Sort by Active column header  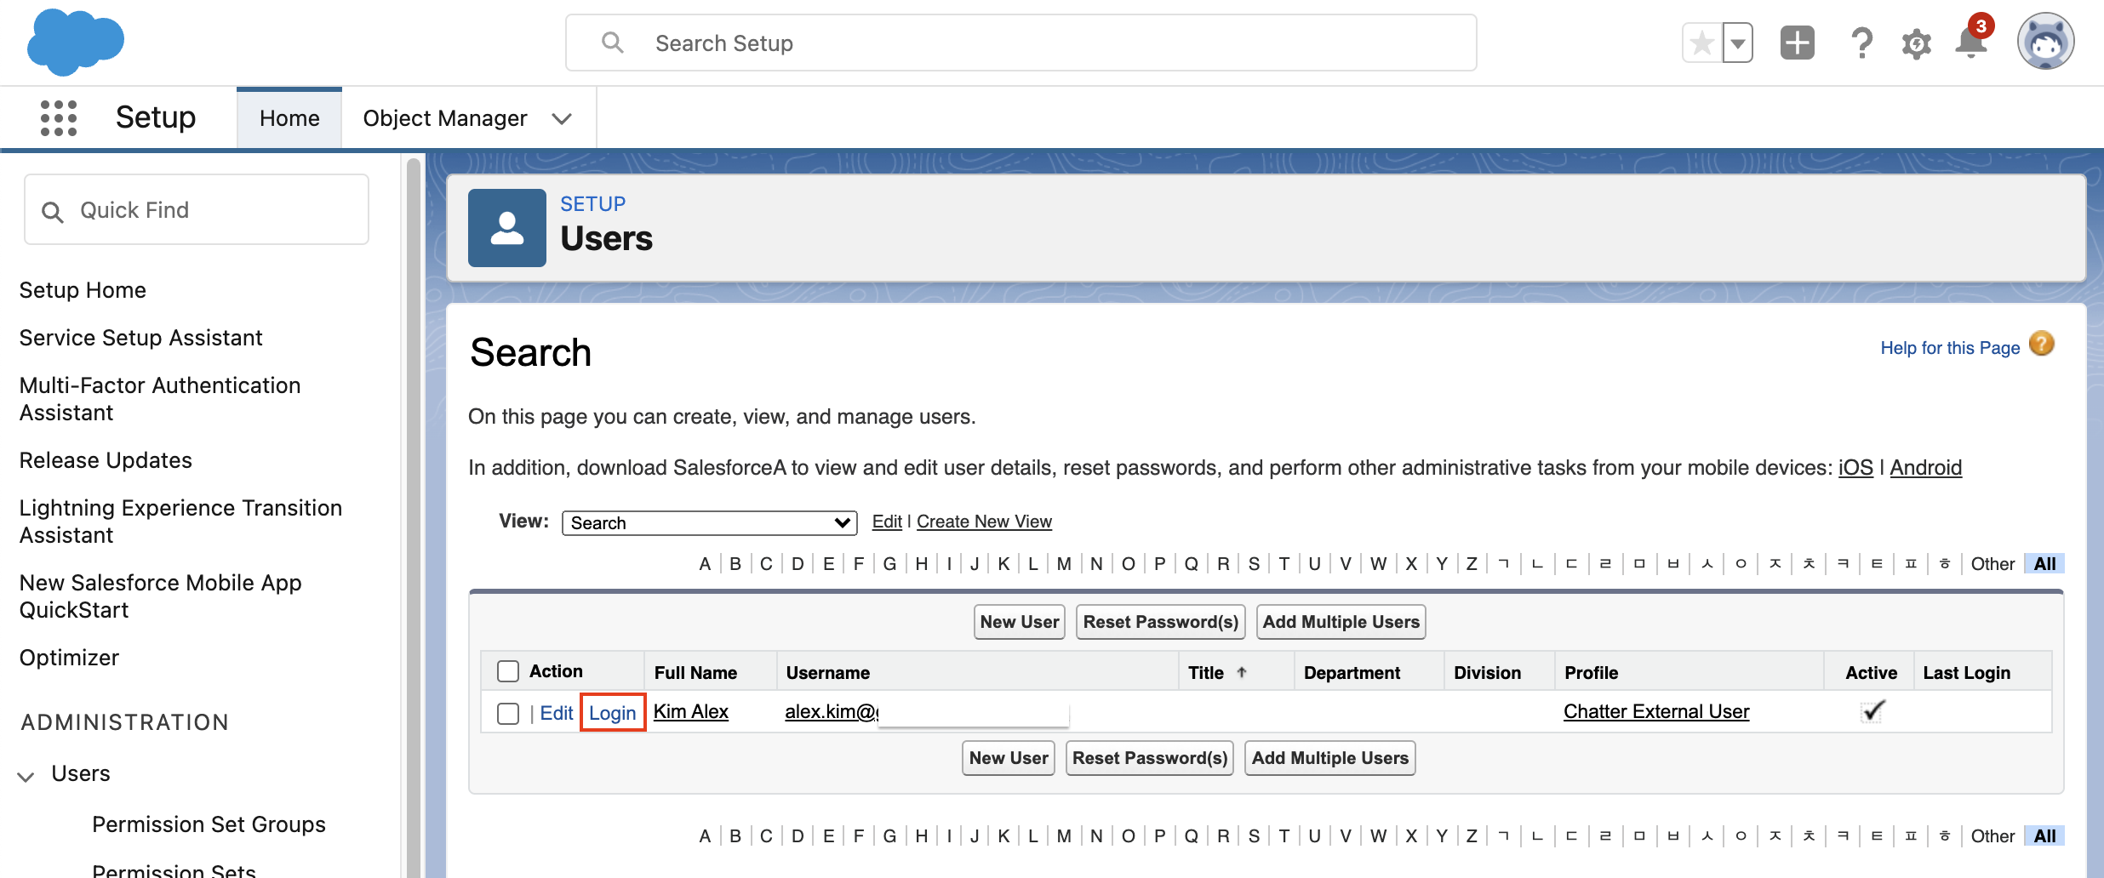pyautogui.click(x=1871, y=673)
